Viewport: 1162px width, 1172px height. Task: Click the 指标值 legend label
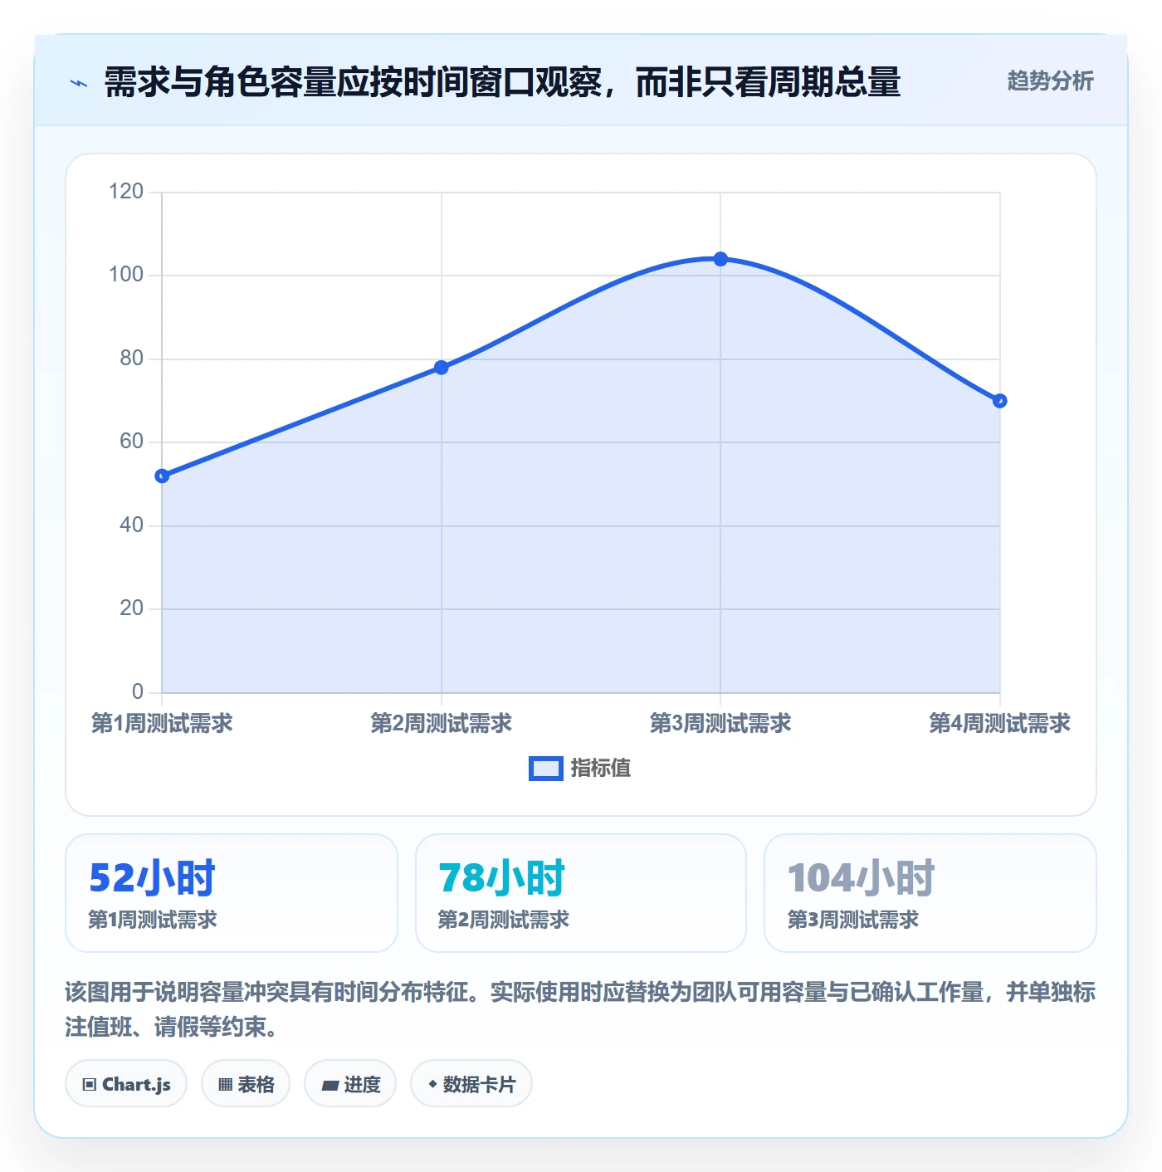[601, 768]
